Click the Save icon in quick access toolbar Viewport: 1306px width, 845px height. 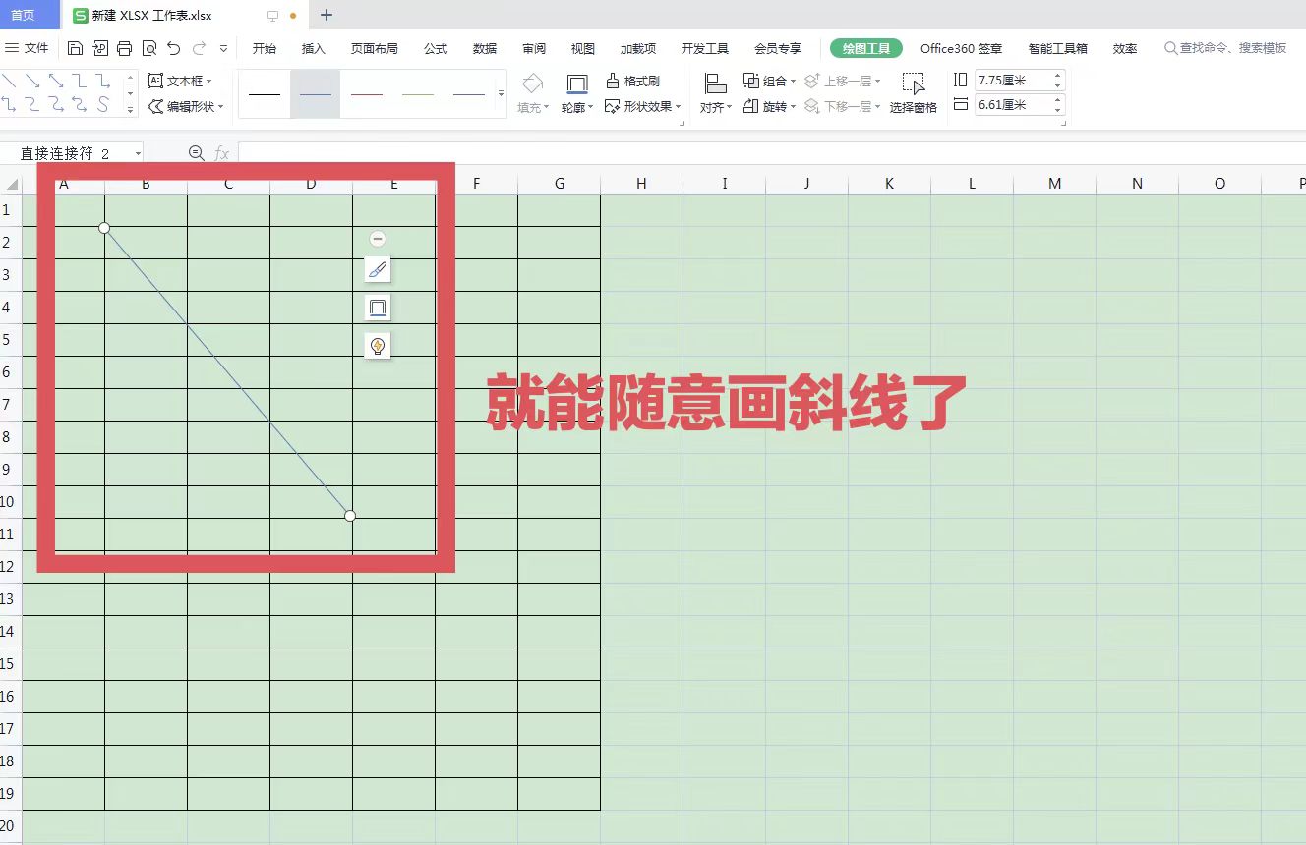[75, 47]
